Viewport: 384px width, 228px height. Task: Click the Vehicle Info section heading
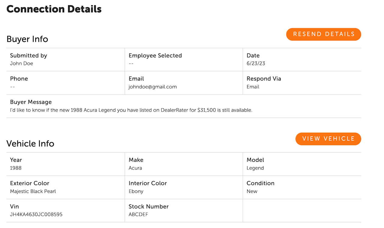[30, 144]
